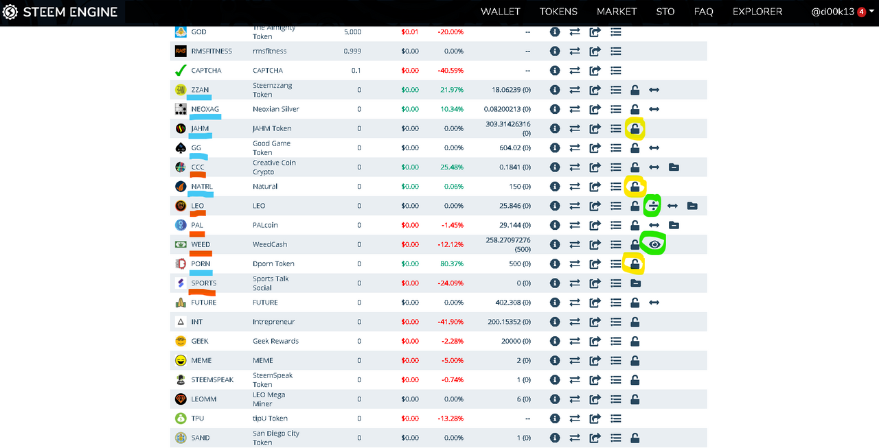Open the folder icon in the PAL row
The image size is (879, 448).
click(674, 225)
